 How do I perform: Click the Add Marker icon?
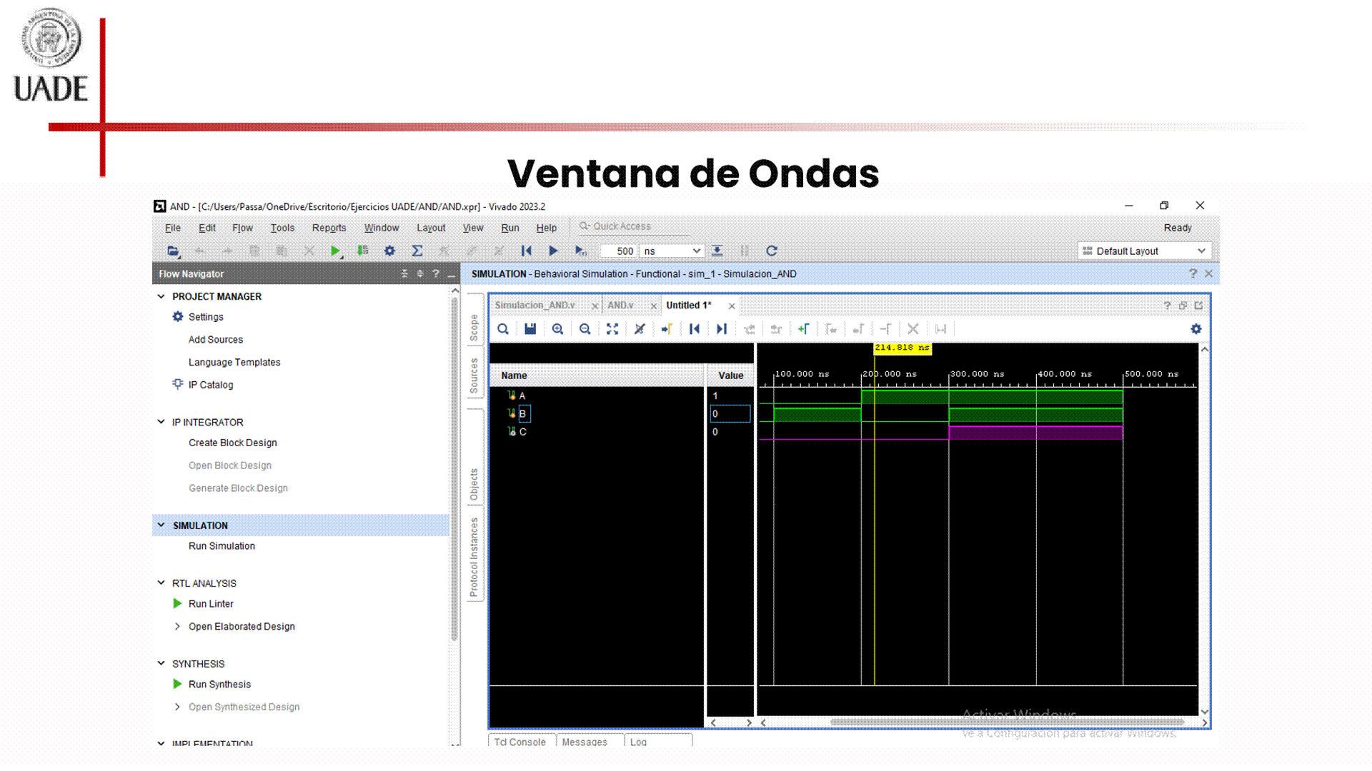tap(803, 329)
